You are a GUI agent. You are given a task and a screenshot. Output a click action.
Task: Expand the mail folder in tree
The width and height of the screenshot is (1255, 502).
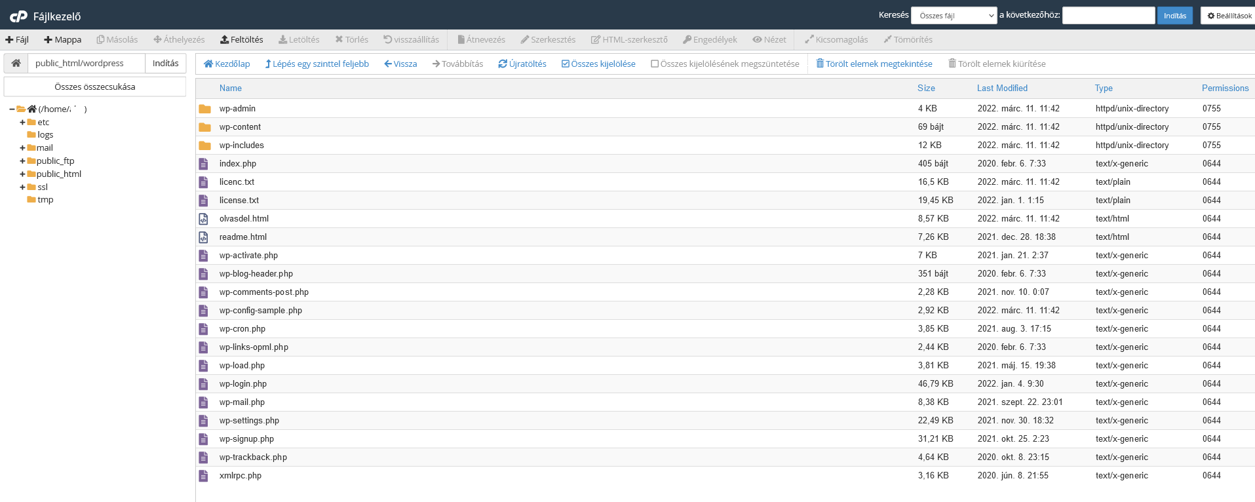(22, 147)
